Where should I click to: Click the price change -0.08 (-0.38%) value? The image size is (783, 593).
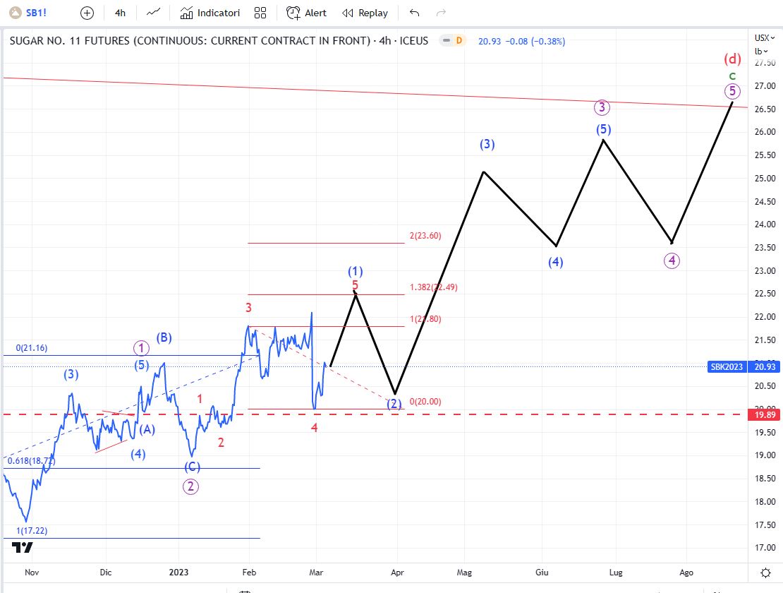[x=535, y=42]
